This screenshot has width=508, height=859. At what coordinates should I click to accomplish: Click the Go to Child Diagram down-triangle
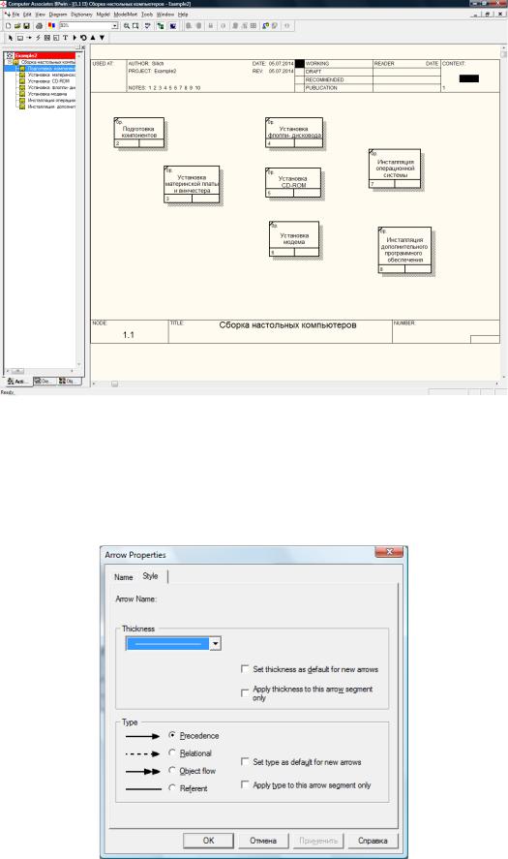(102, 38)
